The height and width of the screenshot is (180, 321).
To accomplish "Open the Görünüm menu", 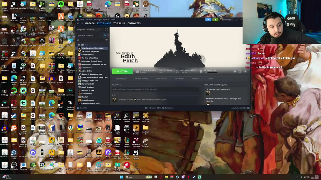I will 89,20.
